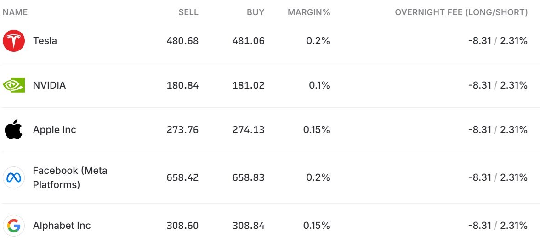Sort by the NAME column header
Viewport: 540px width, 238px height.
pyautogui.click(x=15, y=12)
